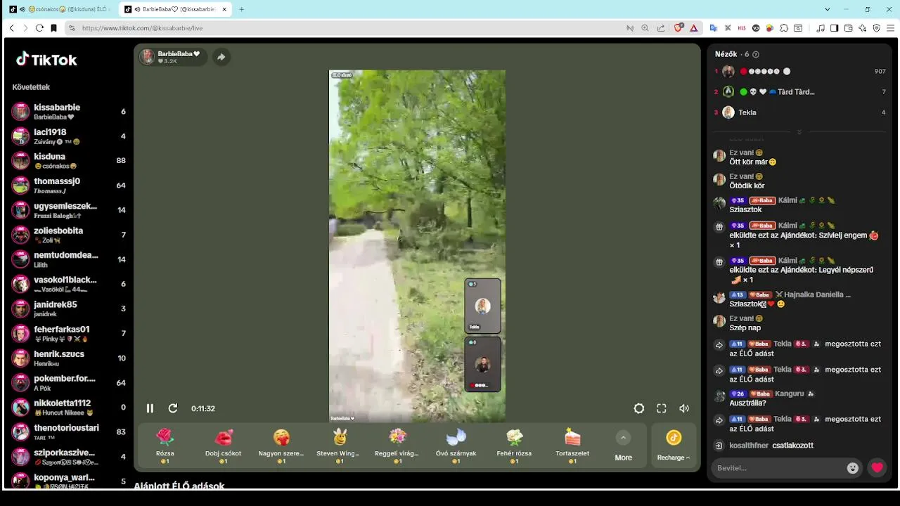Open laci1918 live in followed list
This screenshot has height=506, width=900.
point(70,136)
